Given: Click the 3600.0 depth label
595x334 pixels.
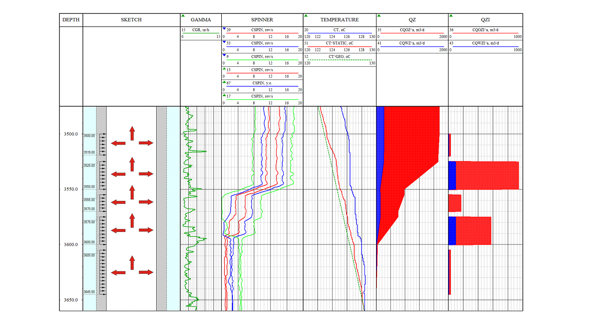Looking at the screenshot, I should 71,245.
